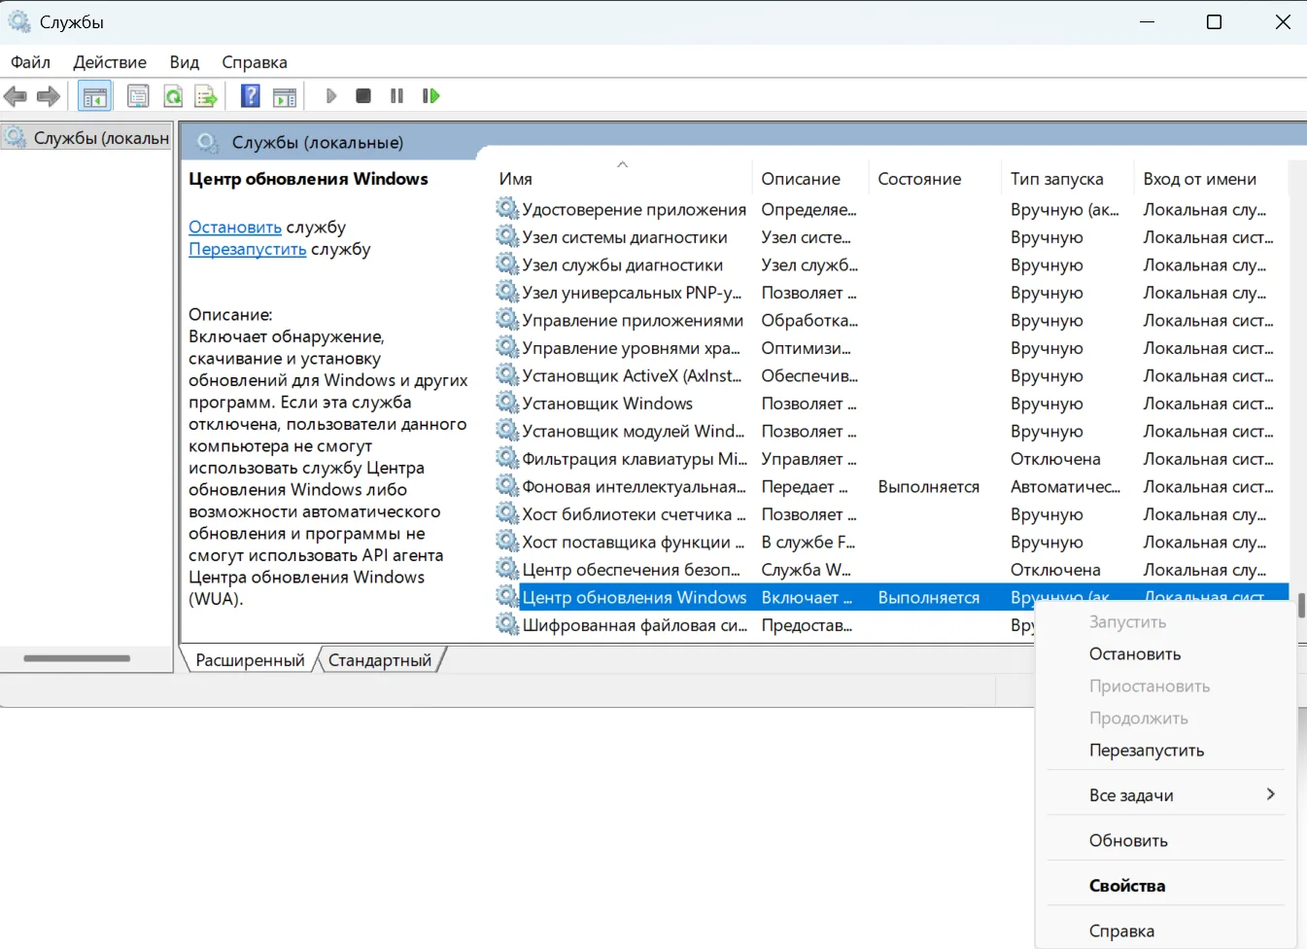Switch to the Стандартный tab
Screen dimensions: 1307x949
380,660
